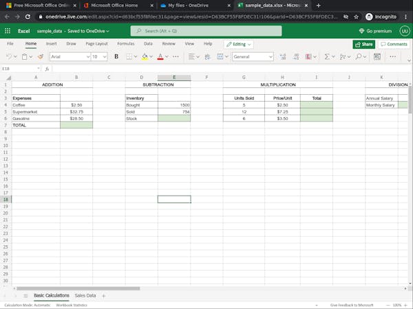Select the green TOTAL cell B7
This screenshot has width=413, height=309.
(x=76, y=125)
